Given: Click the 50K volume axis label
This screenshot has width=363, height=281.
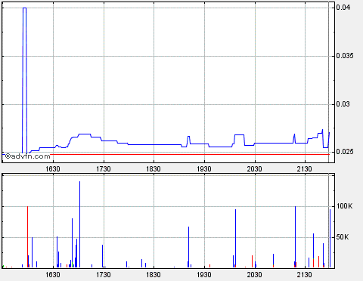Looking at the screenshot, I should coord(343,237).
